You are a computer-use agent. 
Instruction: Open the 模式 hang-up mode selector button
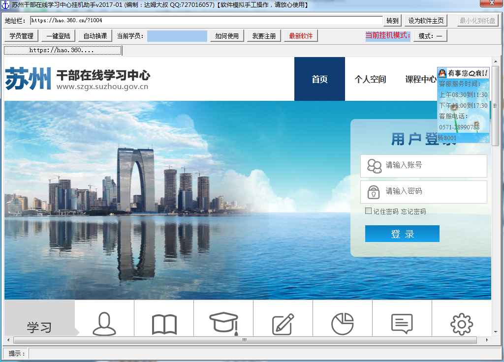(x=430, y=36)
